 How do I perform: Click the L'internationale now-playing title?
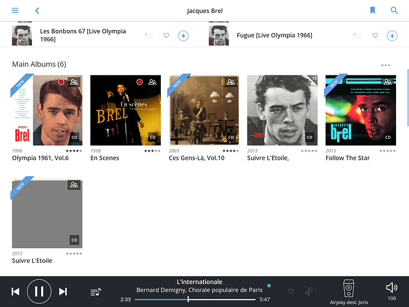click(200, 282)
